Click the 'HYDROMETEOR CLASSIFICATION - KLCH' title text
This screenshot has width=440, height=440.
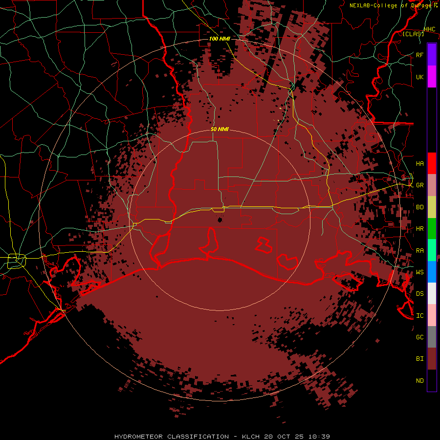pos(187,437)
